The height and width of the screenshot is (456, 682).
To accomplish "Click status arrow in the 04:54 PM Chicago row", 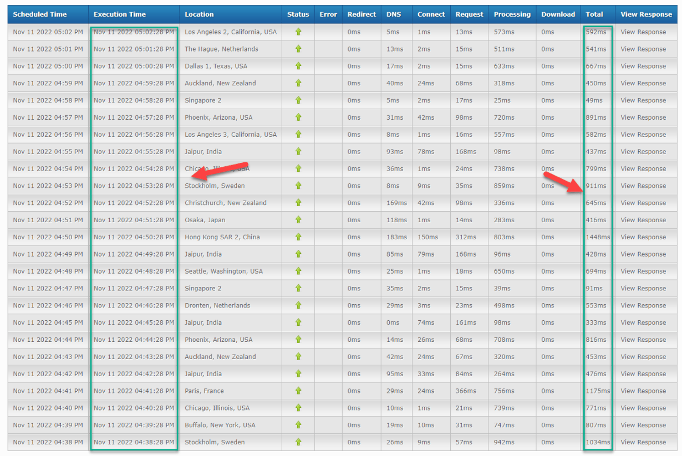I will click(x=298, y=168).
